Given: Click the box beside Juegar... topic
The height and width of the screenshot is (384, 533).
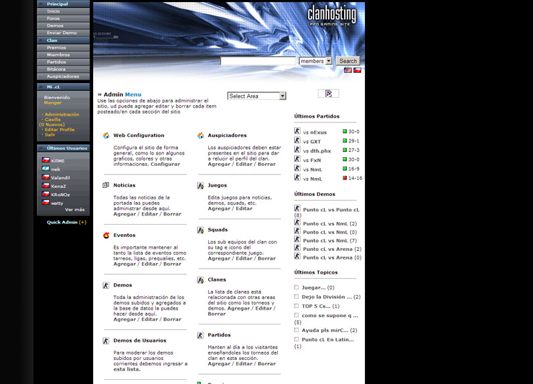Looking at the screenshot, I should coord(297,287).
